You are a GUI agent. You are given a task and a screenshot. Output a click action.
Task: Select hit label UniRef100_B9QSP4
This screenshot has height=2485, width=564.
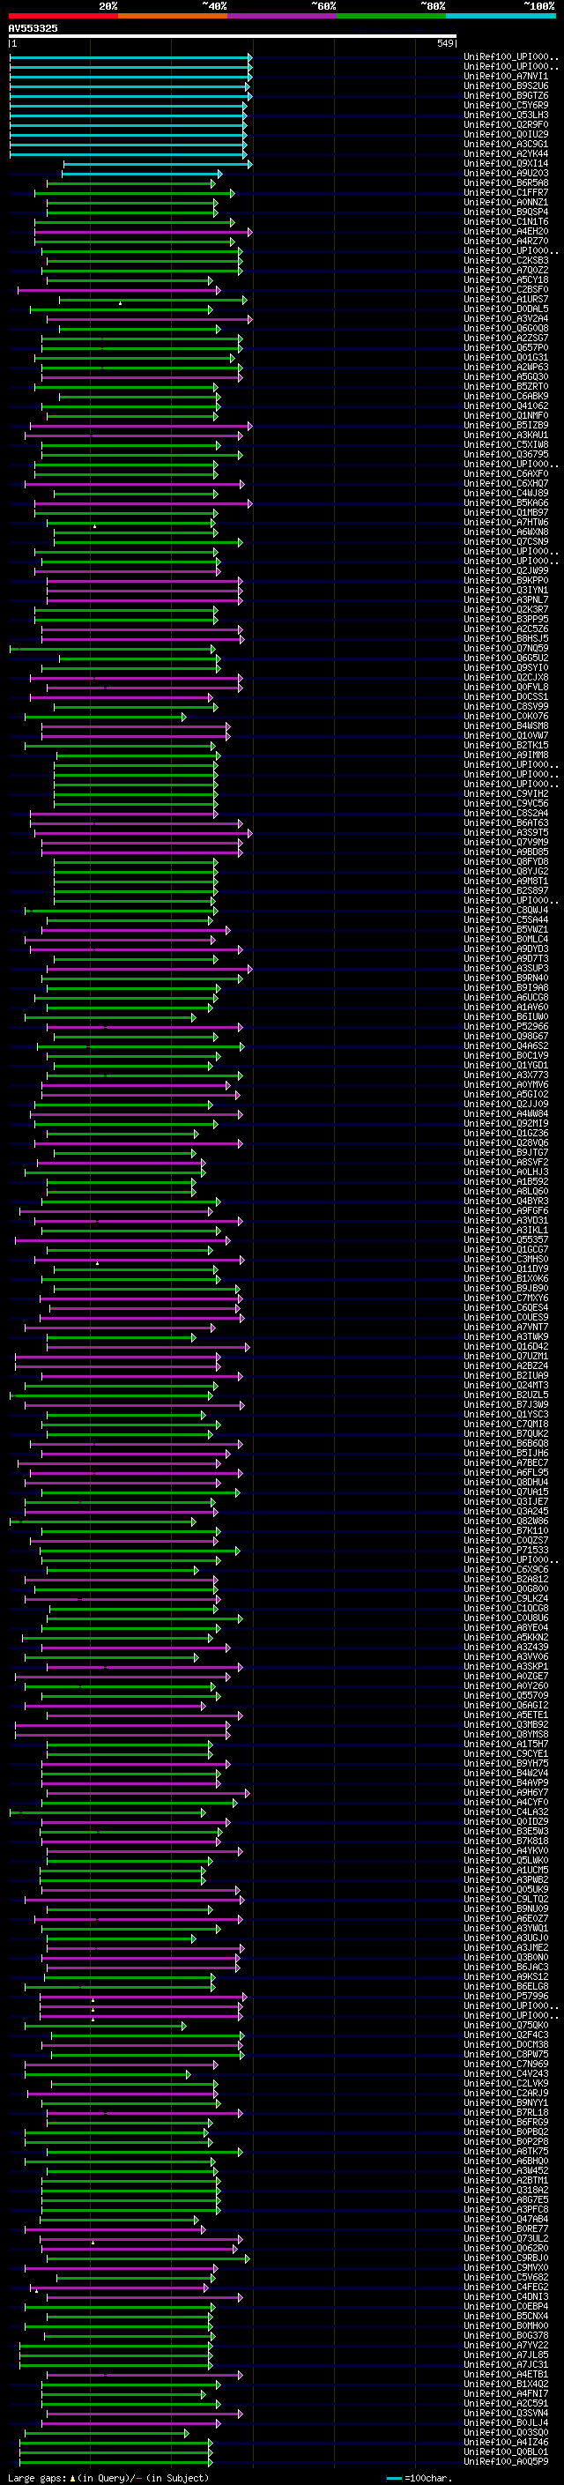(x=506, y=212)
